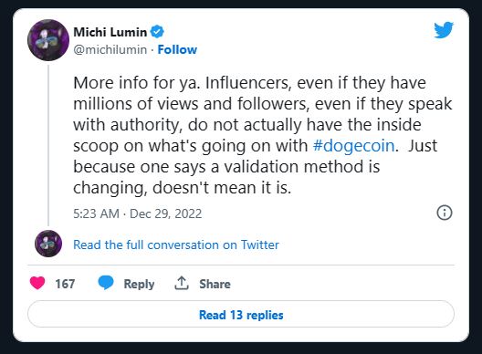Screen dimensions: 482x354
Task: Click the 167 likes count
Action: [x=65, y=284]
